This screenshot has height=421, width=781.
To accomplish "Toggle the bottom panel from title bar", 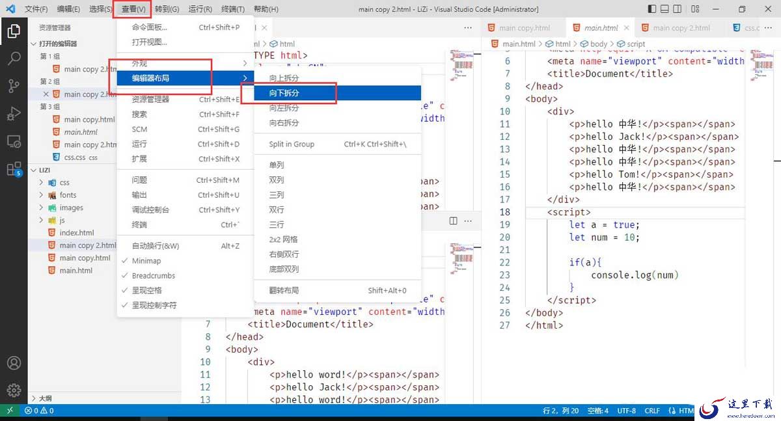I will click(x=665, y=9).
